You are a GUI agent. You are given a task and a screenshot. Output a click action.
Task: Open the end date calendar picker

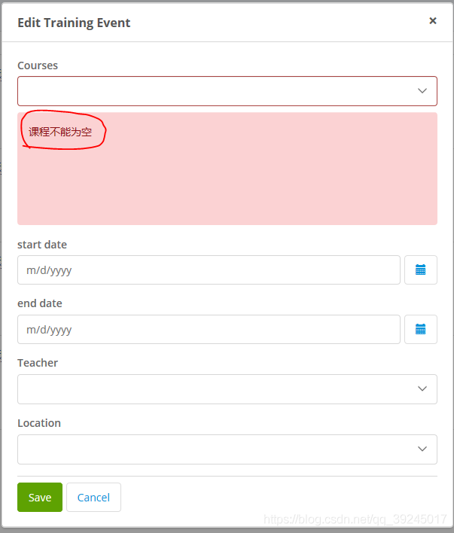coord(420,329)
